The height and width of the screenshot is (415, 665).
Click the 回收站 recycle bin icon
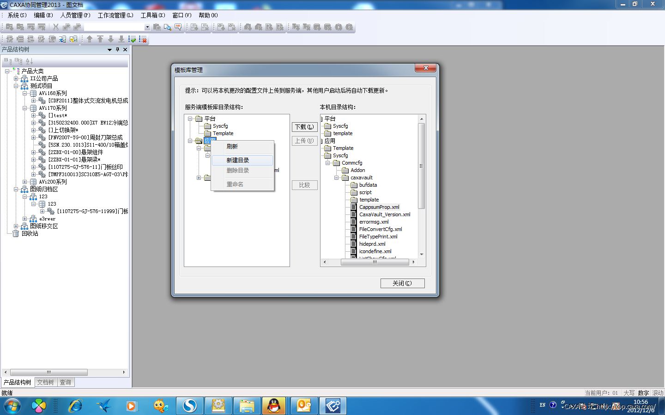point(16,233)
